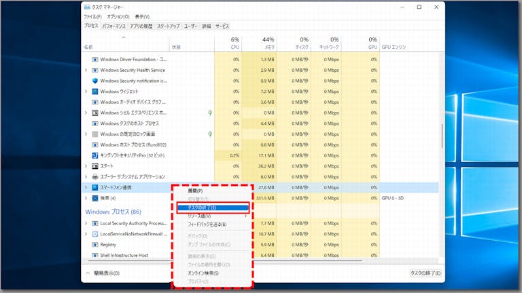Expand the スタート process row
The image size is (522, 293).
86,166
